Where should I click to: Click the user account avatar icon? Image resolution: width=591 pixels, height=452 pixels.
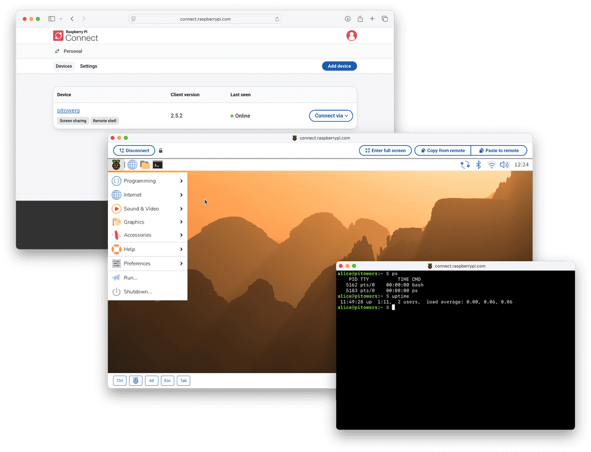point(351,35)
